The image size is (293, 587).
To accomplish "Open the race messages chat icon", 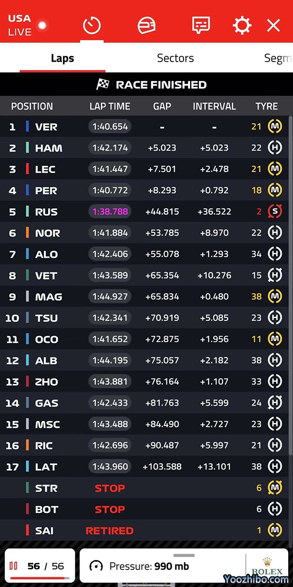I will click(201, 25).
